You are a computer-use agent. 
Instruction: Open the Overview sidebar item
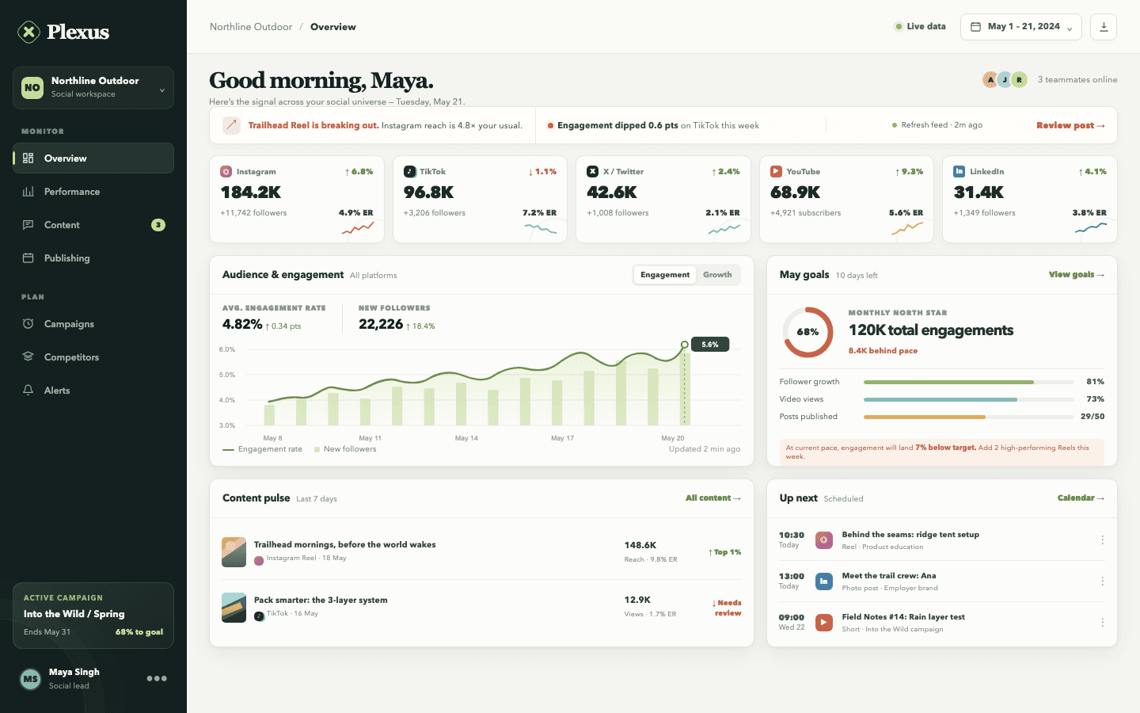[x=93, y=158]
